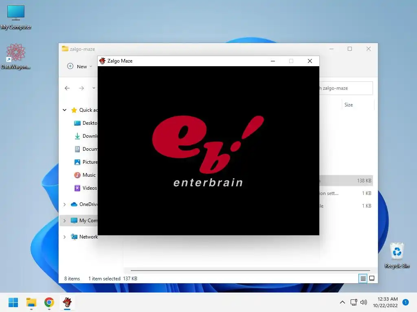
Task: Open the volume speaker tray icon
Action: [x=363, y=302]
